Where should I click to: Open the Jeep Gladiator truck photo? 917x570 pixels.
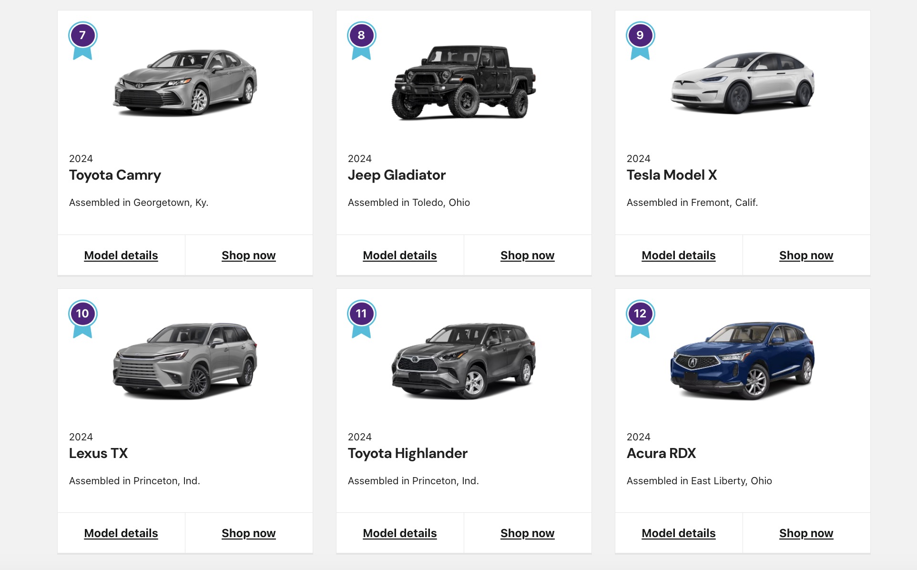point(464,82)
